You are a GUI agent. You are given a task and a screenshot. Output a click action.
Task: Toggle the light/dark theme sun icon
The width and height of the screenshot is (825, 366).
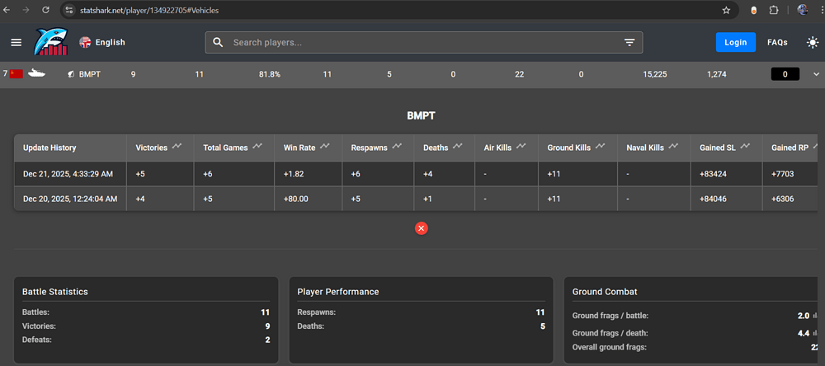(813, 42)
